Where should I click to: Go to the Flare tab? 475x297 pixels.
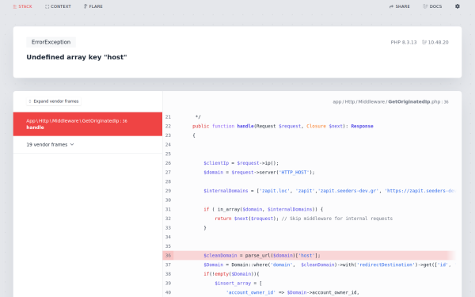click(93, 6)
